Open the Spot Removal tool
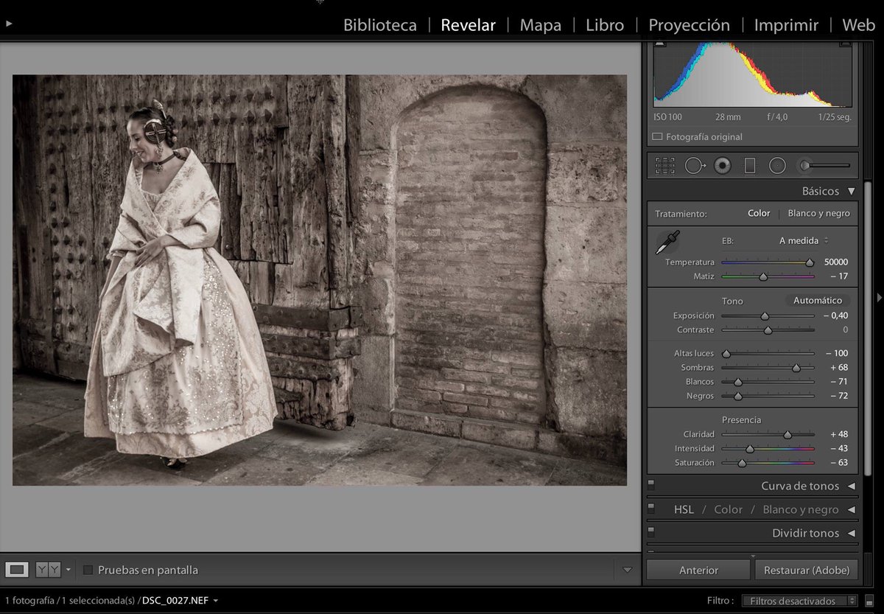Viewport: 884px width, 614px height. tap(692, 165)
